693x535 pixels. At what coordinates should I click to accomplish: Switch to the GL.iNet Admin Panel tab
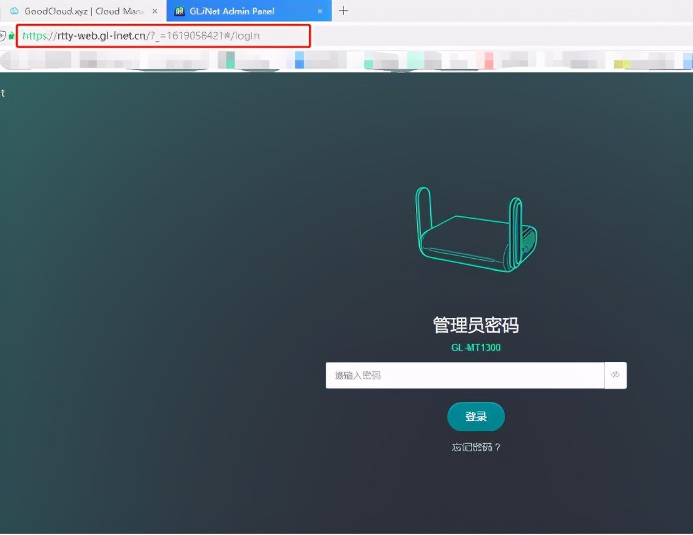tap(249, 11)
